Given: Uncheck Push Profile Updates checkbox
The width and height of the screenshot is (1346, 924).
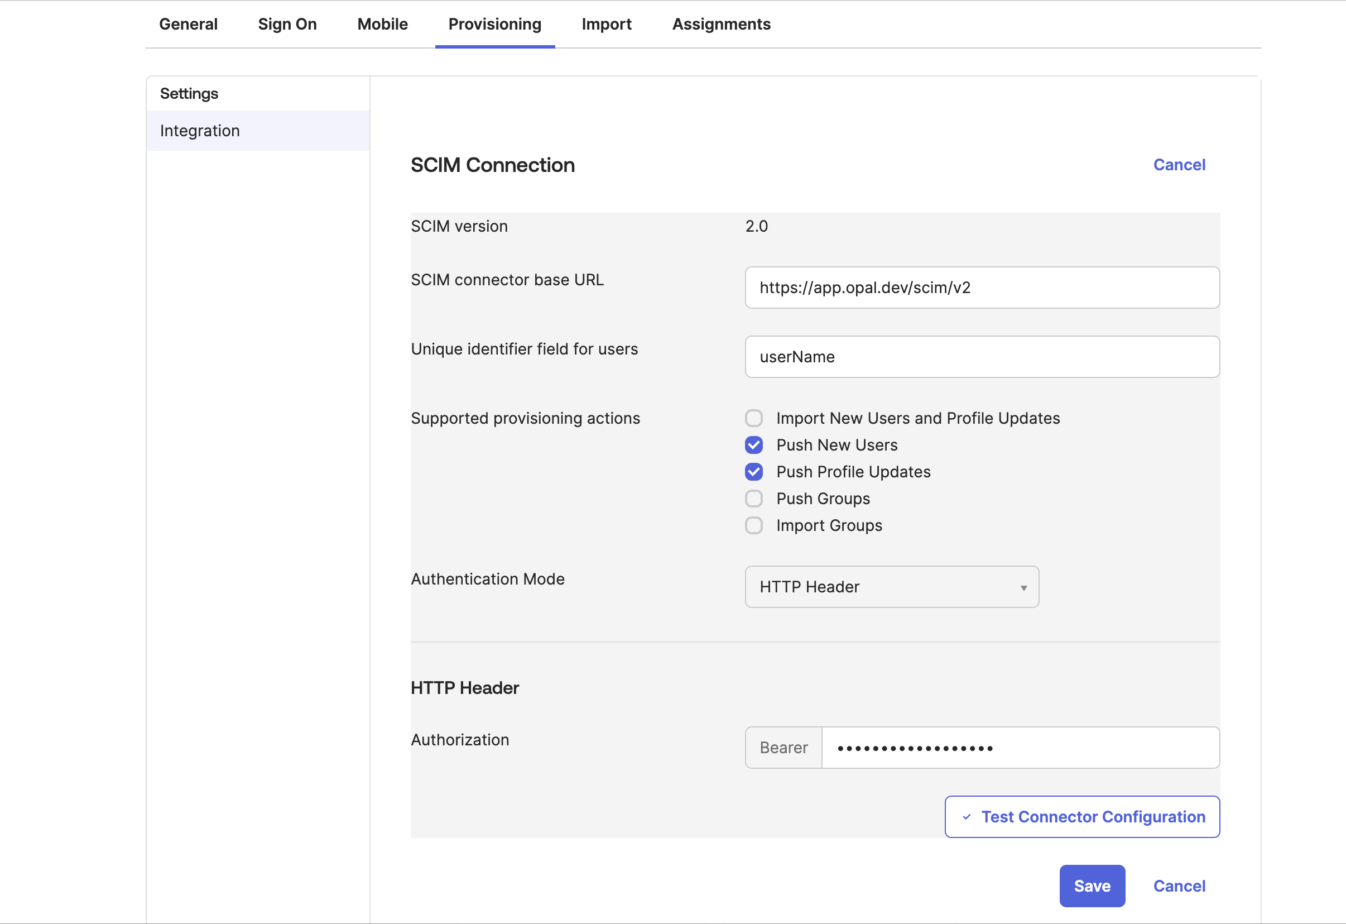Looking at the screenshot, I should pyautogui.click(x=753, y=472).
